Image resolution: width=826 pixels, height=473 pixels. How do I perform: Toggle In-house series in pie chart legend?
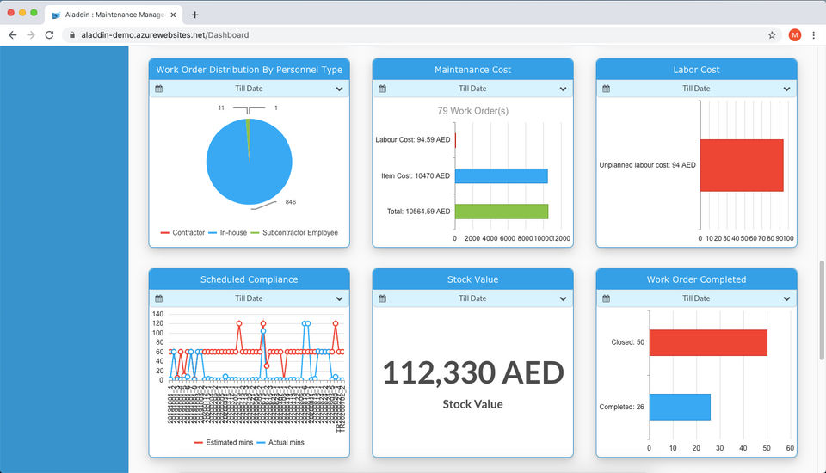(227, 232)
